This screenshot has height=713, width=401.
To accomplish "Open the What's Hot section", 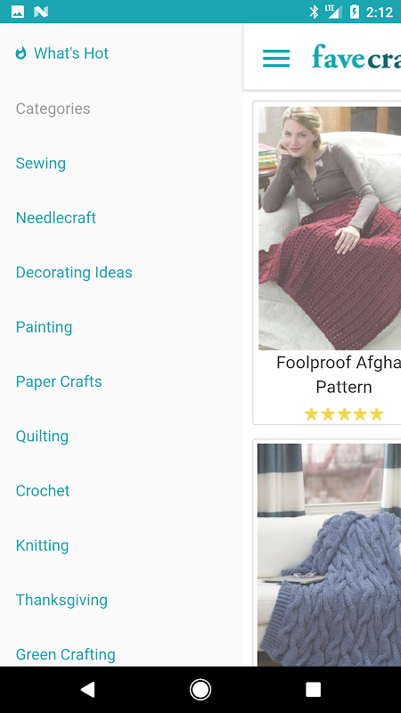I will click(71, 53).
